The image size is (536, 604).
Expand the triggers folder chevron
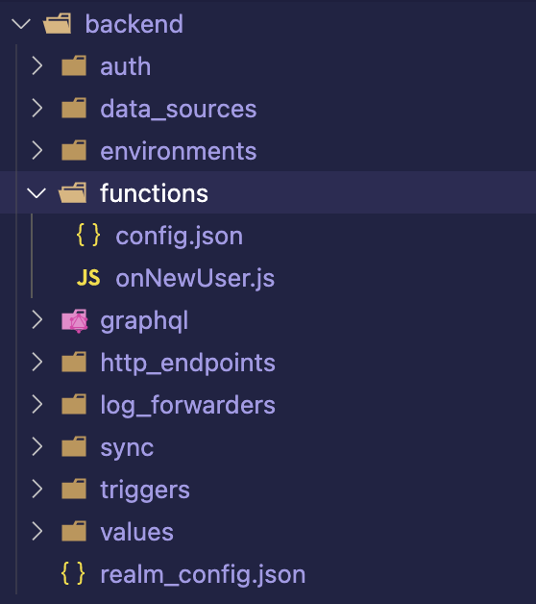pyautogui.click(x=37, y=490)
